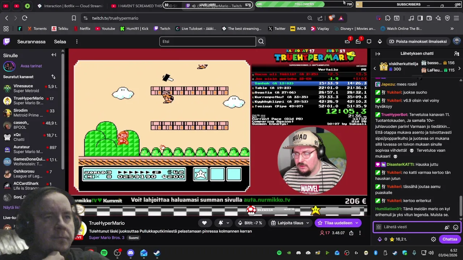
Task: Switch to Seurannassa tab
Action: pyautogui.click(x=31, y=42)
